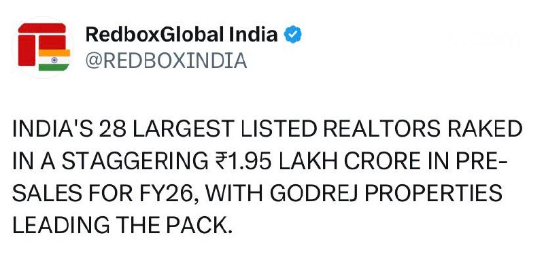Click the Ashoka Chakra on the flag
Image resolution: width=544 pixels, height=259 pixels.
coord(54,60)
